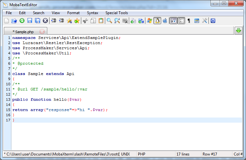
Task: Save the file with the floppy disk icon
Action: [30, 21]
